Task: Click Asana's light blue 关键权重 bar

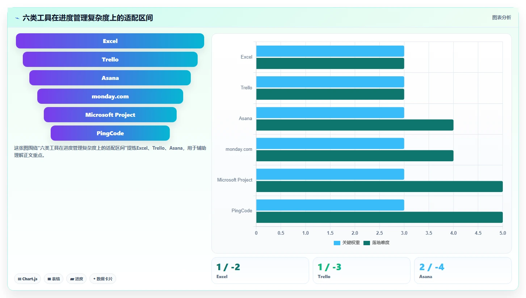Action: coord(330,112)
